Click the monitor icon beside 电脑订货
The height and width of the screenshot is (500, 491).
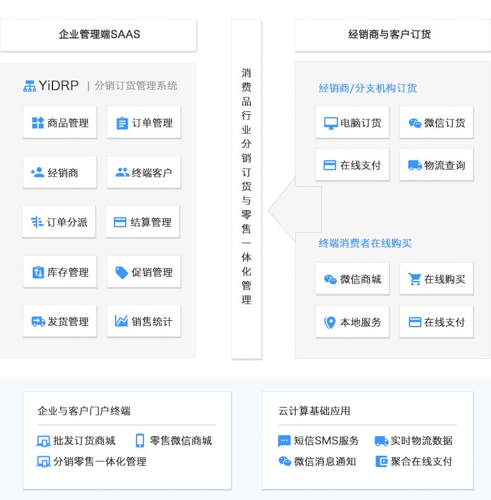(331, 123)
